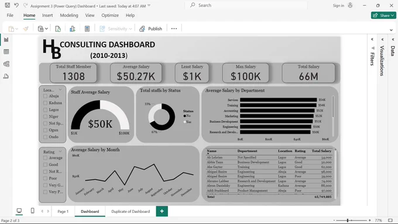
Task: Expand the ribbon collapse chevron
Action: point(391,30)
